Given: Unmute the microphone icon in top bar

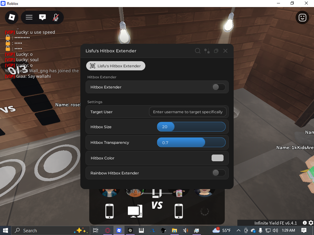Looking at the screenshot, I should (x=56, y=17).
